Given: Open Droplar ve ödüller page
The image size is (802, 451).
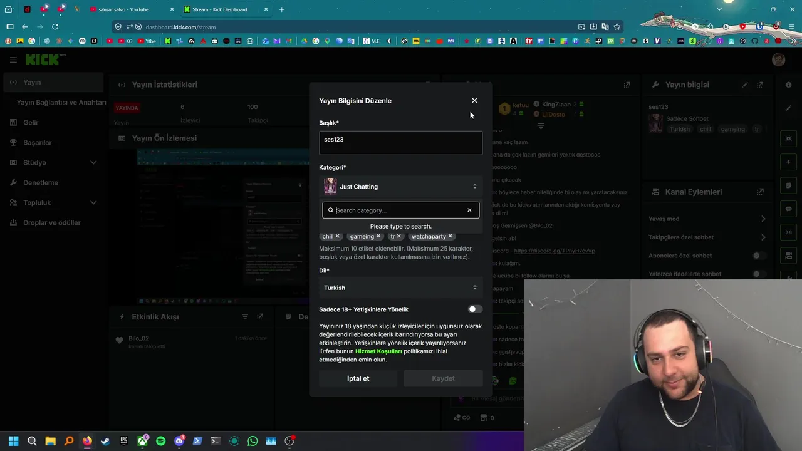Looking at the screenshot, I should point(53,222).
